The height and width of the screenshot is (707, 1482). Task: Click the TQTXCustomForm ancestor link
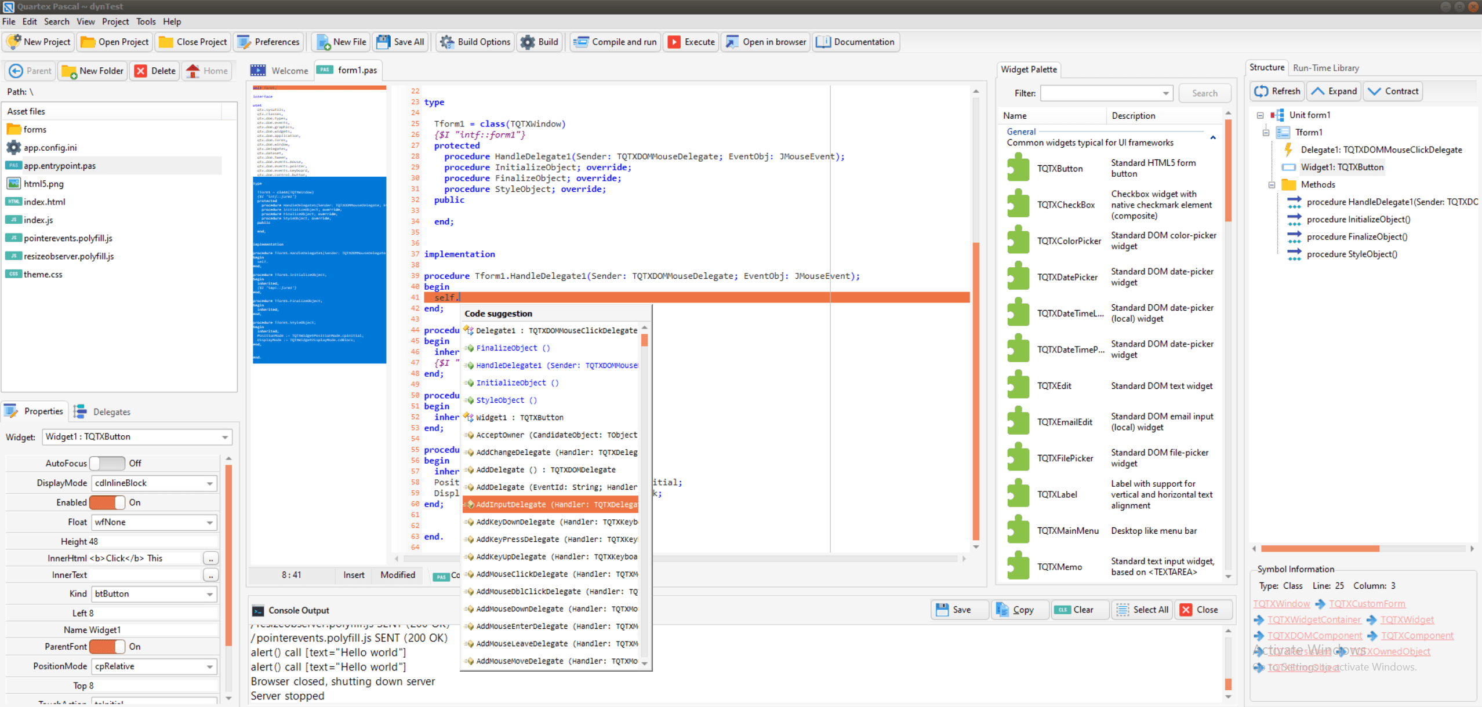click(1367, 604)
